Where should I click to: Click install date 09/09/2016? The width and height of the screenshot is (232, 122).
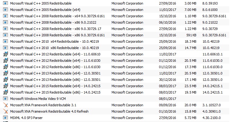(168, 105)
